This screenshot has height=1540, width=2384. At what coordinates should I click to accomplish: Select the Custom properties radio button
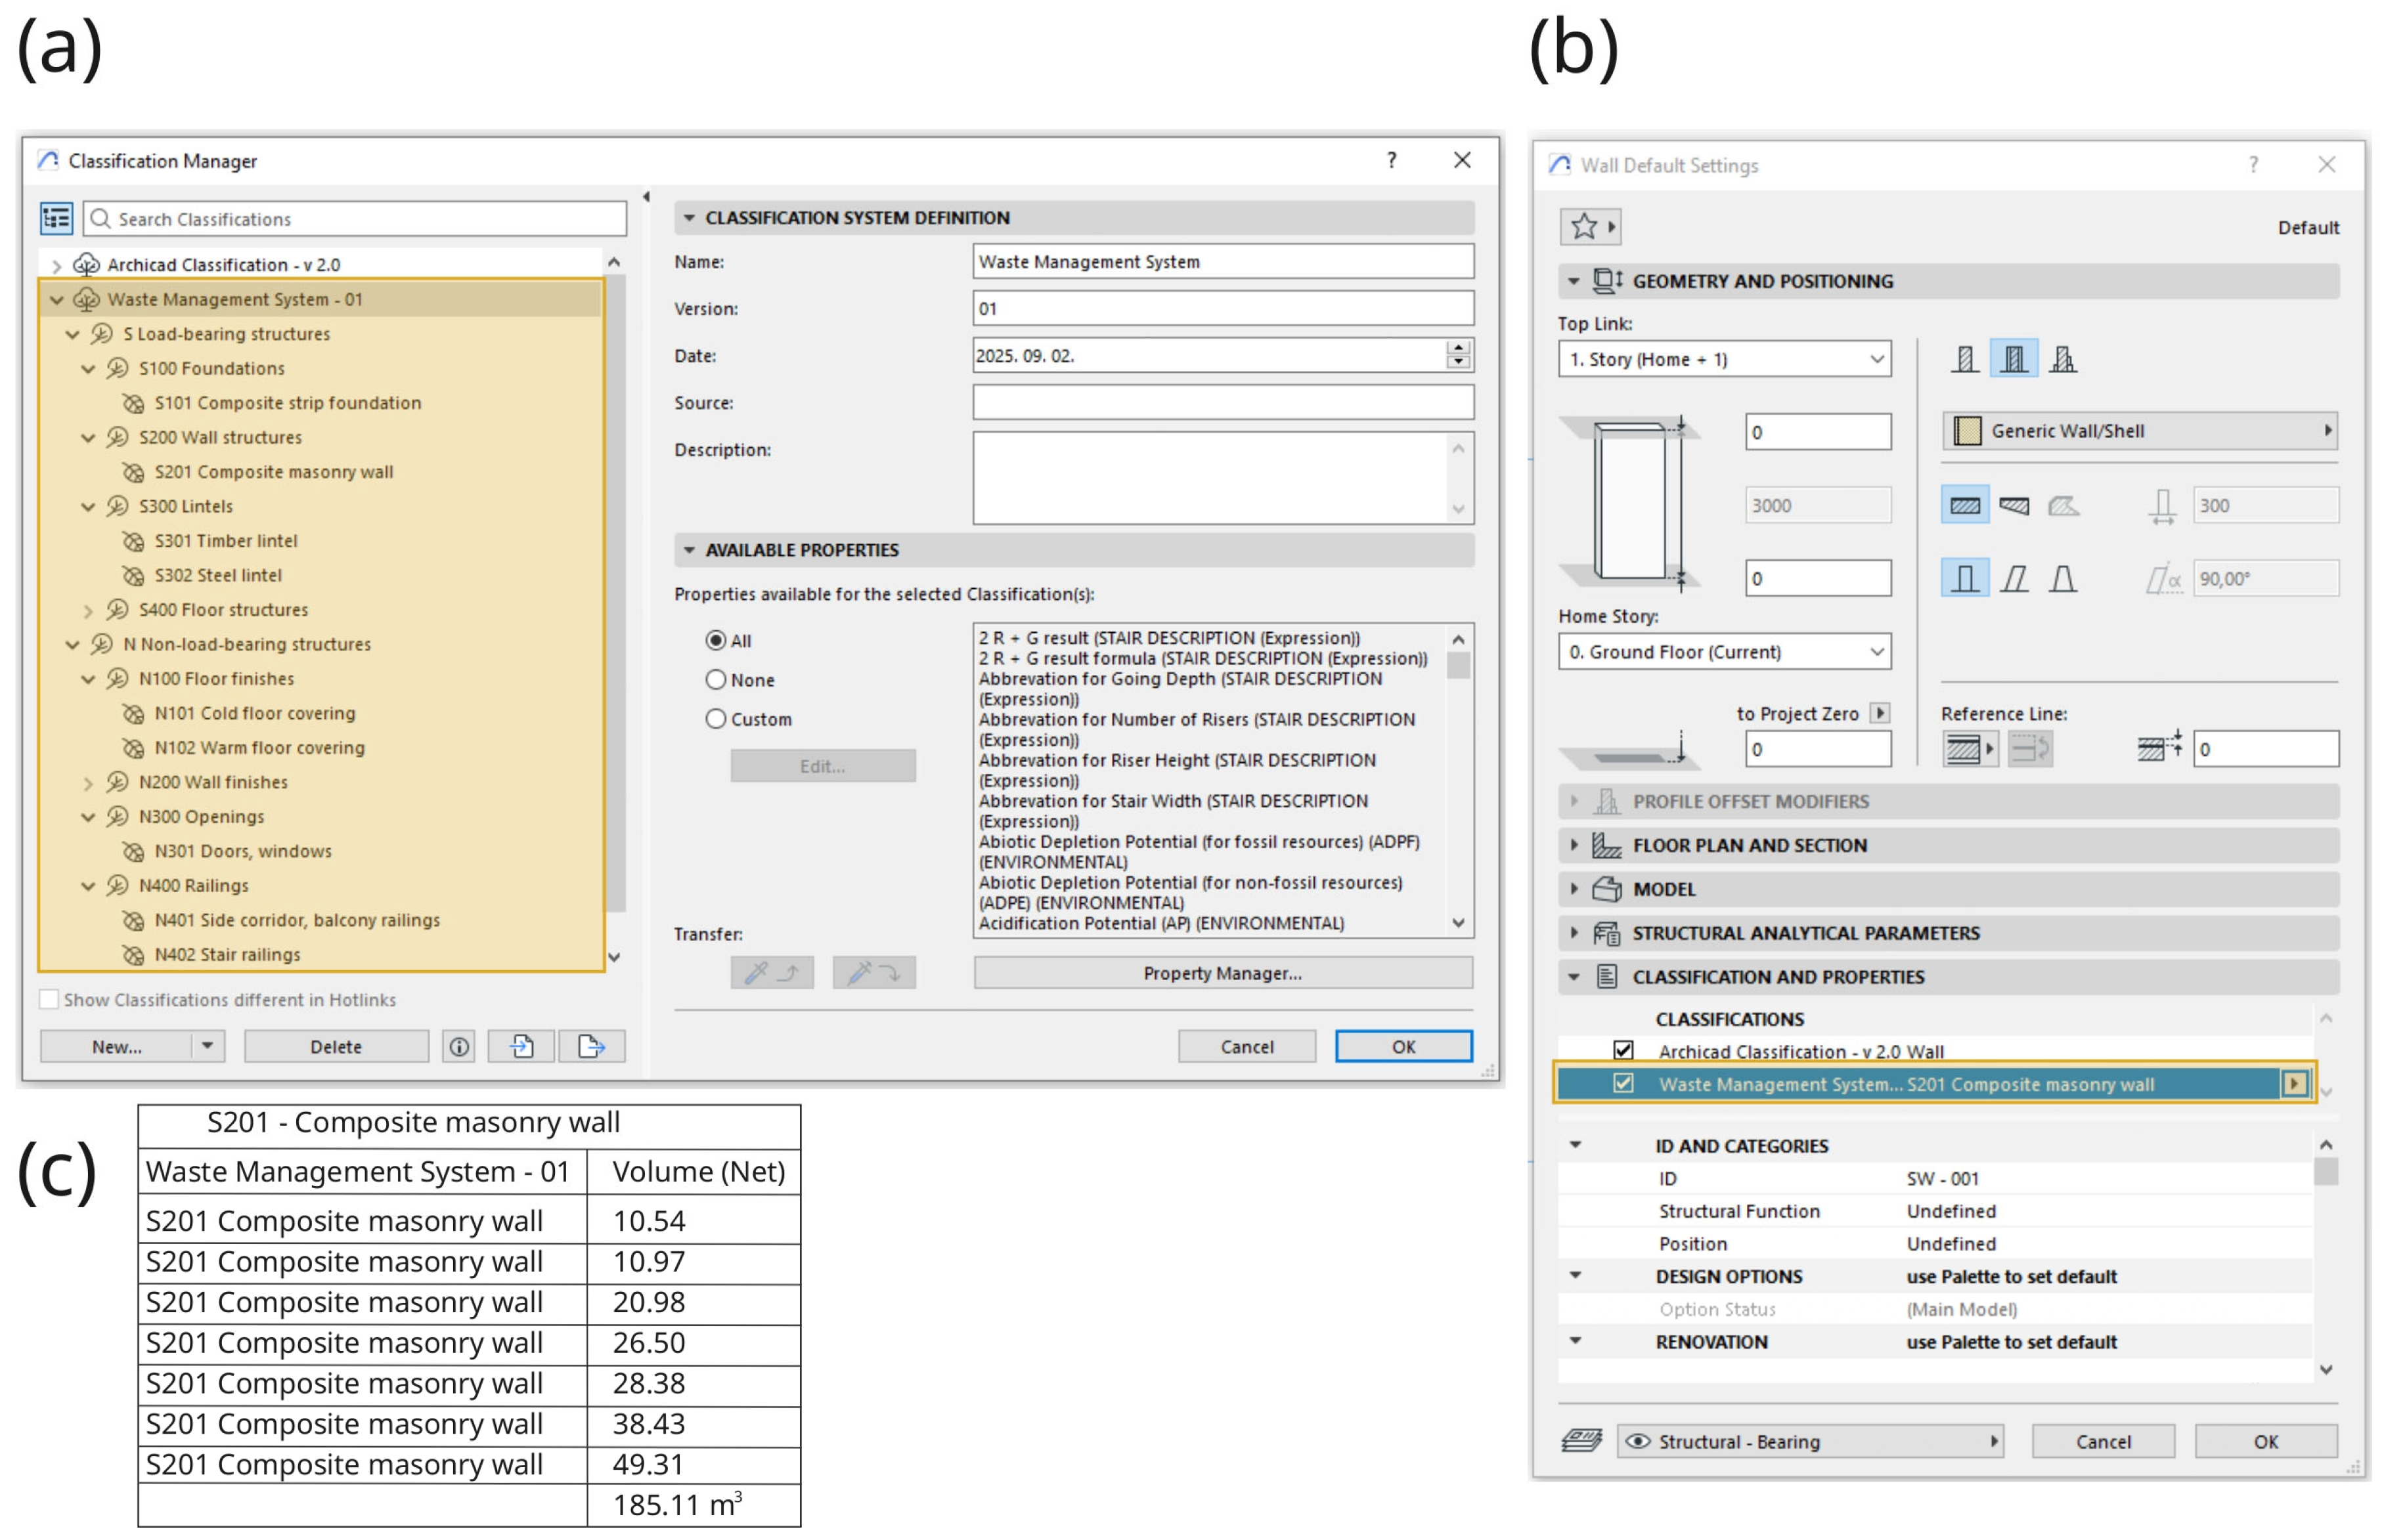(715, 718)
